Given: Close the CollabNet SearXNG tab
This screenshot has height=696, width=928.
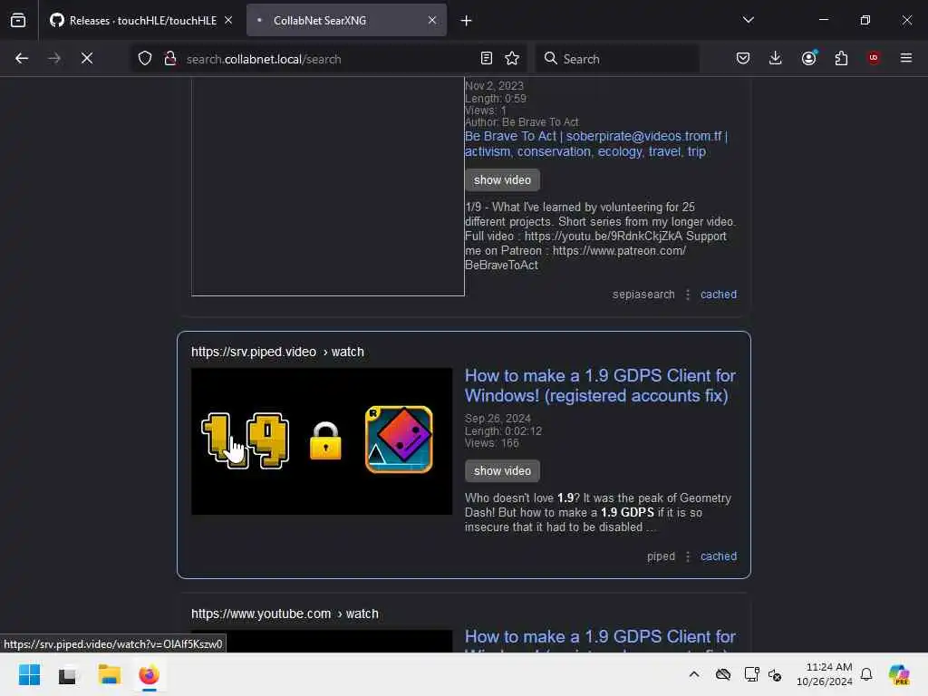Looking at the screenshot, I should pos(432,20).
